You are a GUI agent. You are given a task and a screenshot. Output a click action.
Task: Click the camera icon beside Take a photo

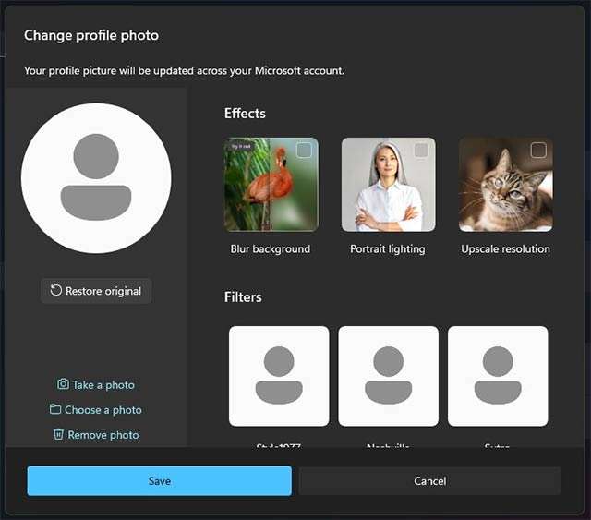63,384
